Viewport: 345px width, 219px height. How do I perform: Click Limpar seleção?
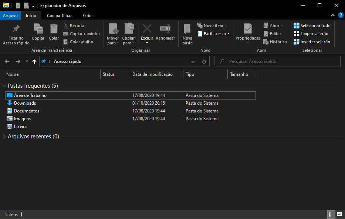[x=311, y=34]
